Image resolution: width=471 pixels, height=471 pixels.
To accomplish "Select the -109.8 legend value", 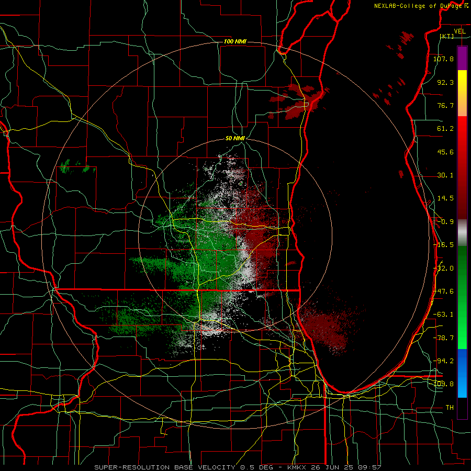I will click(x=443, y=384).
